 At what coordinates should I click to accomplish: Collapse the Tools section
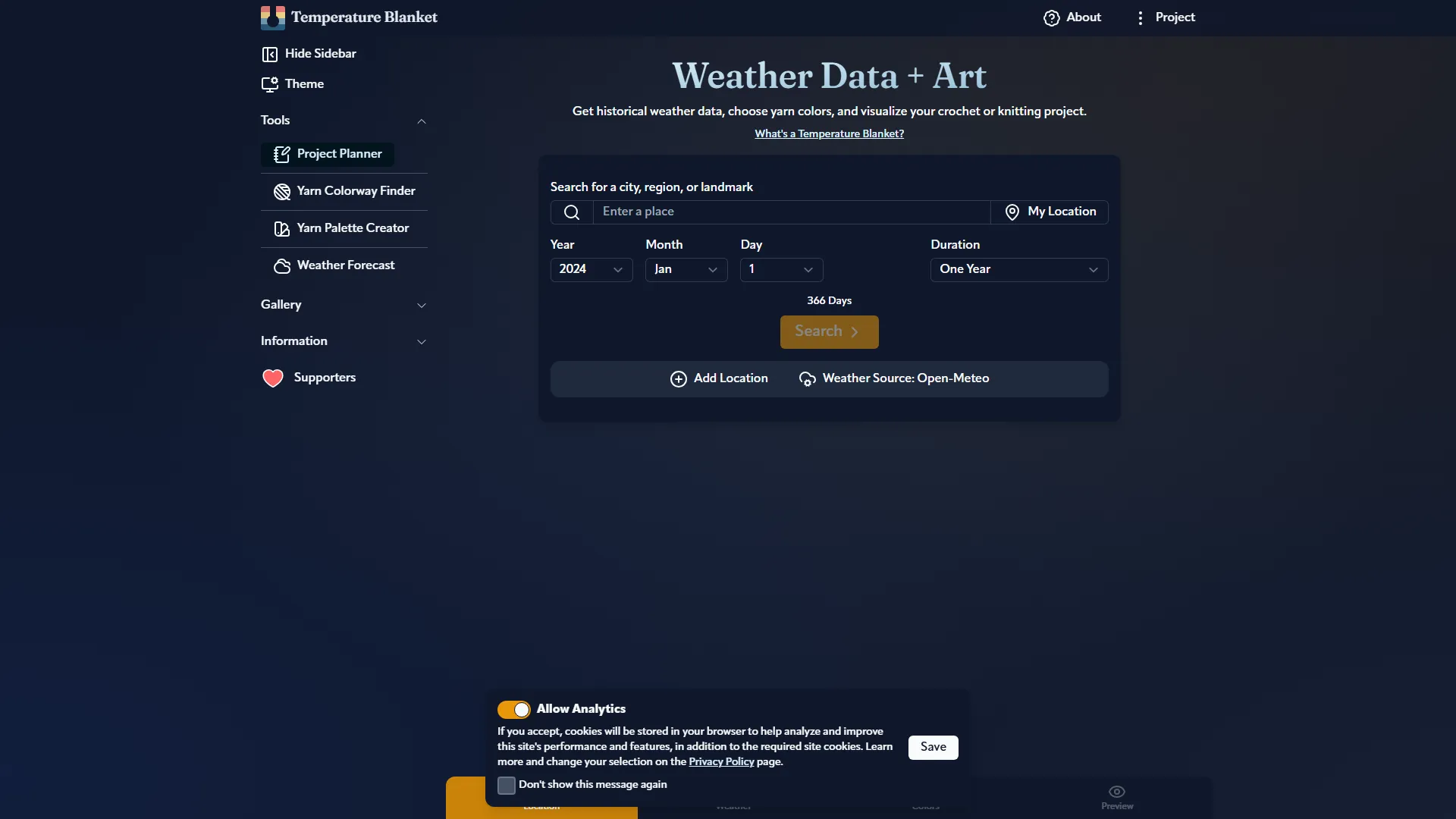coord(422,121)
